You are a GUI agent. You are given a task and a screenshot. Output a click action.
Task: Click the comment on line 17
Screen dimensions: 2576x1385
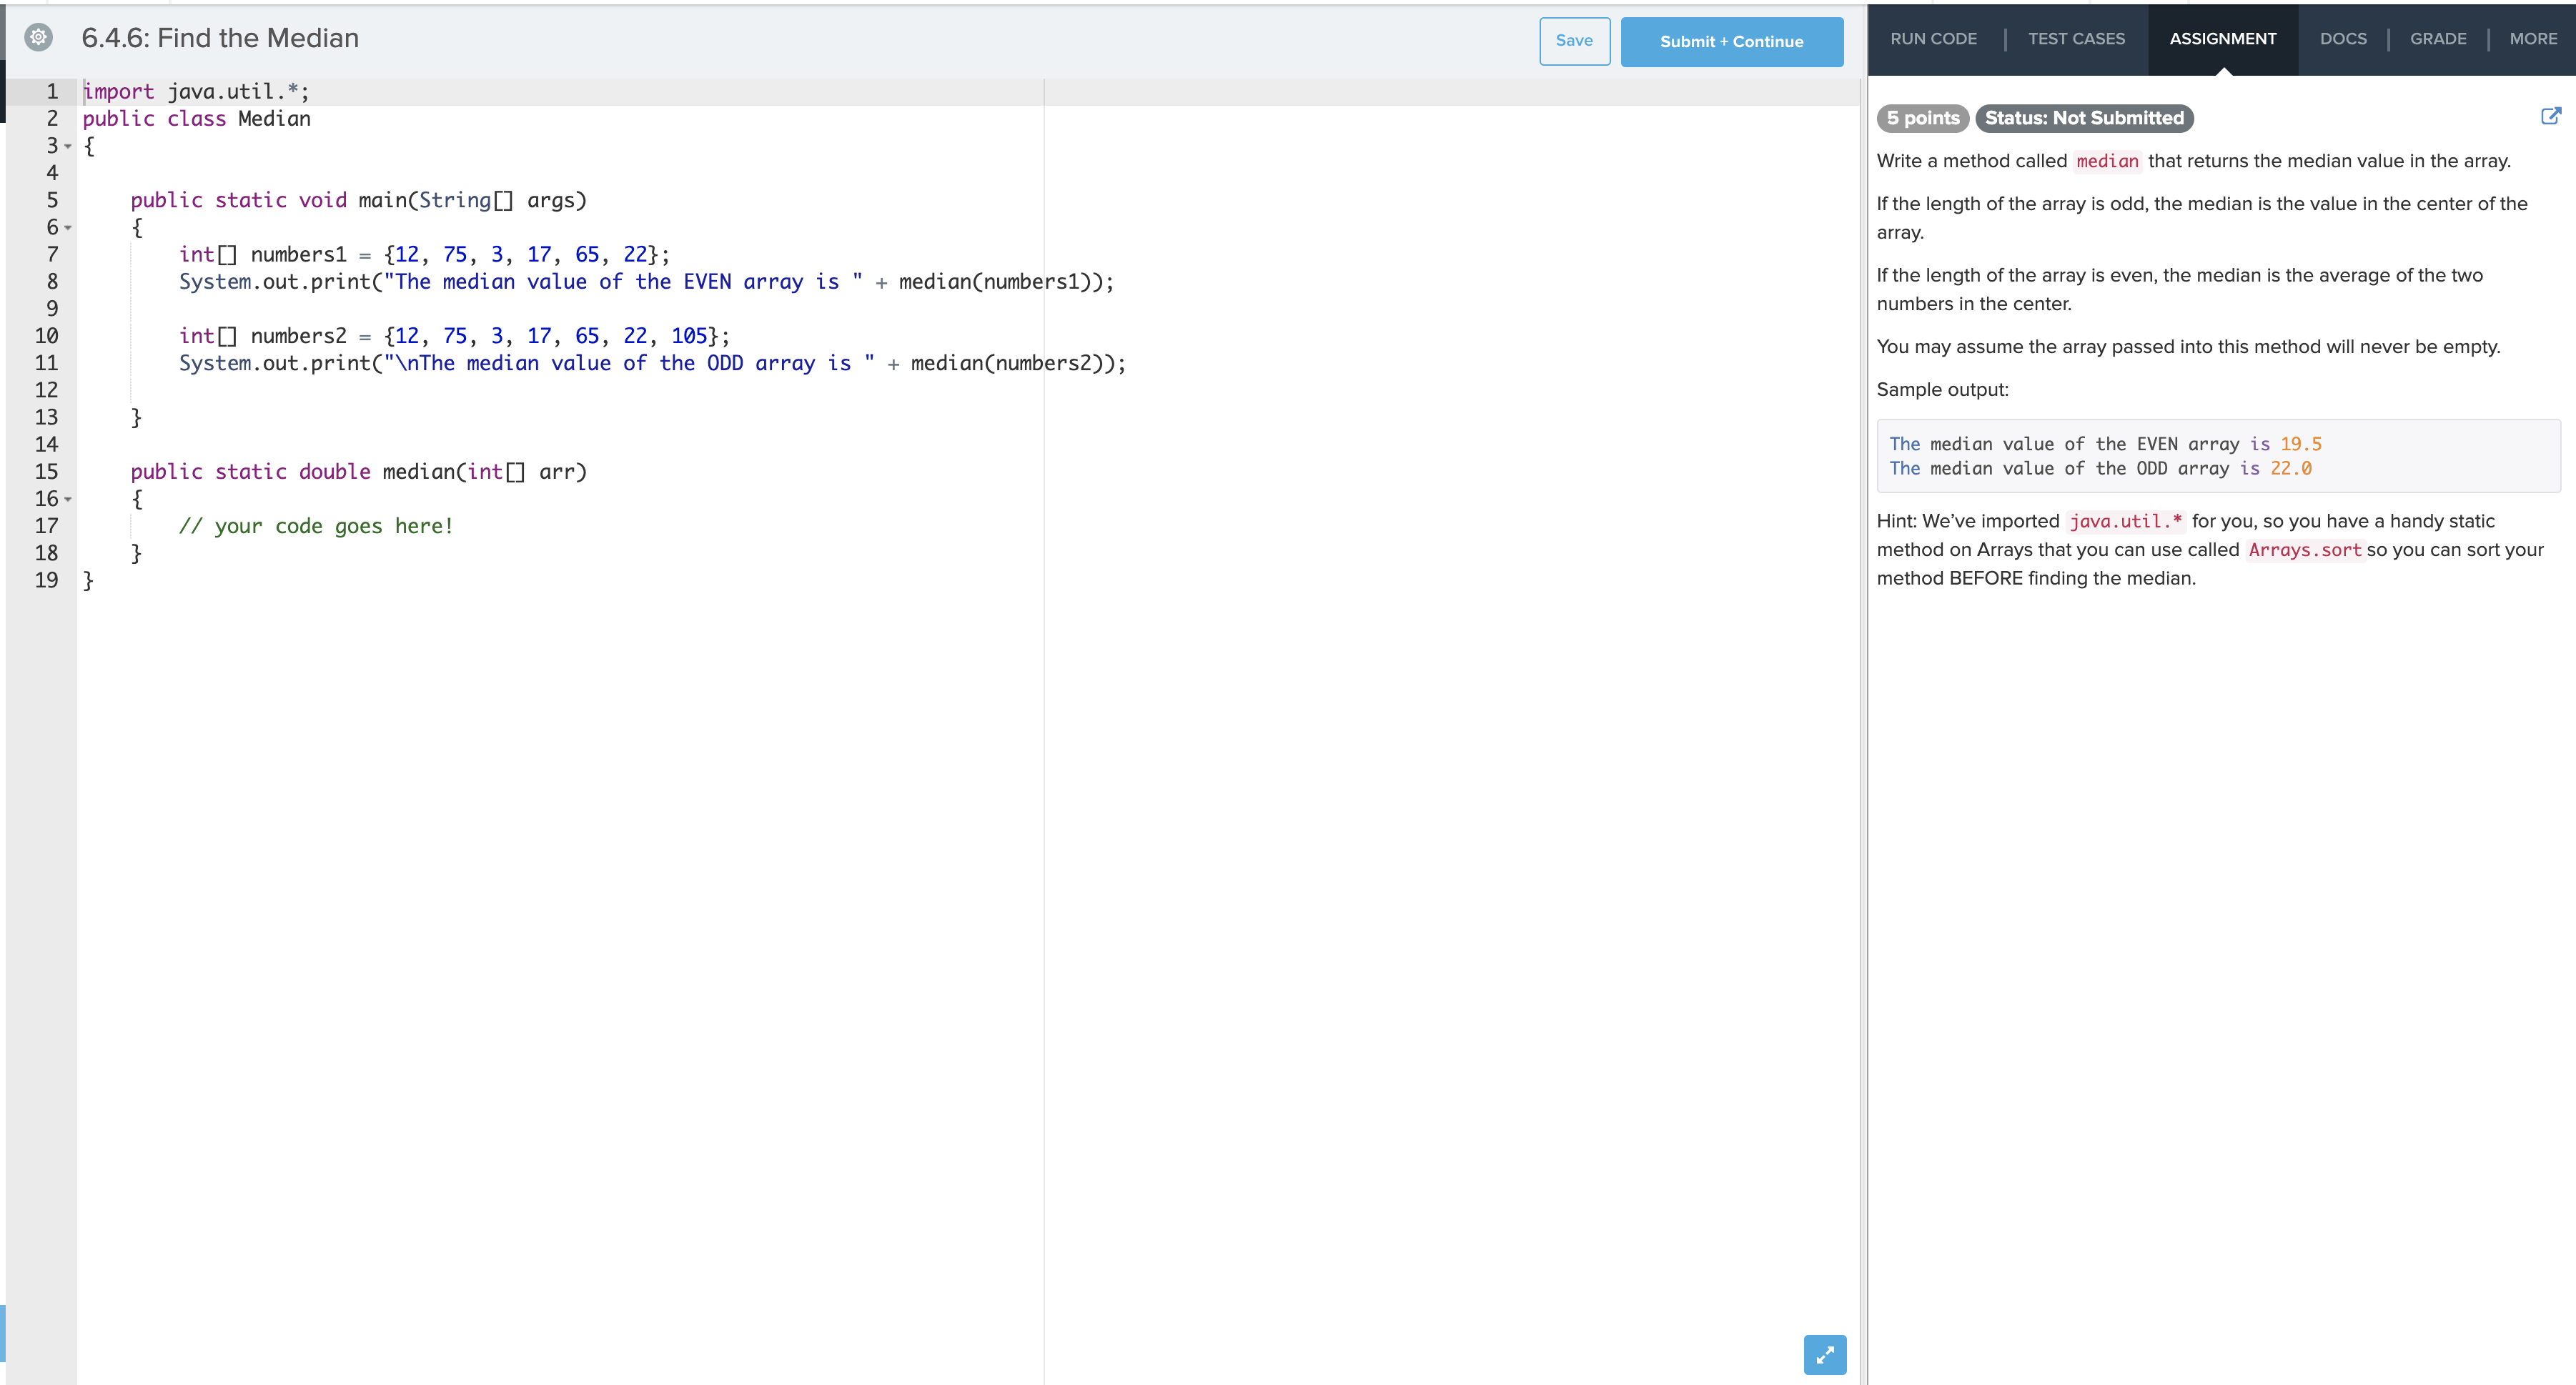[x=316, y=525]
